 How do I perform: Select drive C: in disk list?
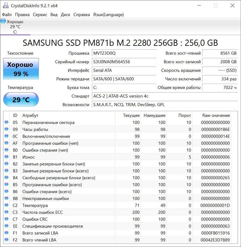click(15, 26)
